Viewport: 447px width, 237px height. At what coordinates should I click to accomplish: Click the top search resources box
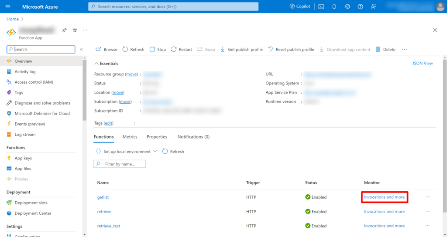[x=173, y=7]
